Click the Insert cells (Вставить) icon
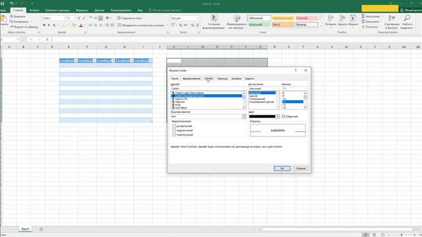The width and height of the screenshot is (422, 237). 330,18
